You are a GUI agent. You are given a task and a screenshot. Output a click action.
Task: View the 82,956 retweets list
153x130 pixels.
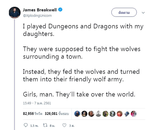coord(33,114)
